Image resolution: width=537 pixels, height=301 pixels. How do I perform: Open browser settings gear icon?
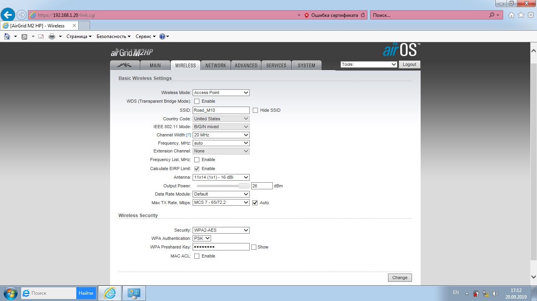[530, 15]
